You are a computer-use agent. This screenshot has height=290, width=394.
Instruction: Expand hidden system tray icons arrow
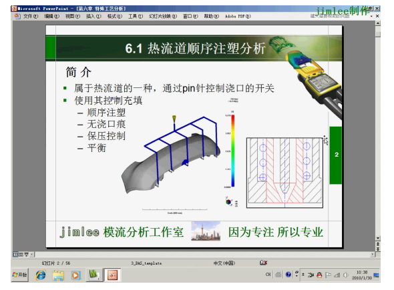303,275
